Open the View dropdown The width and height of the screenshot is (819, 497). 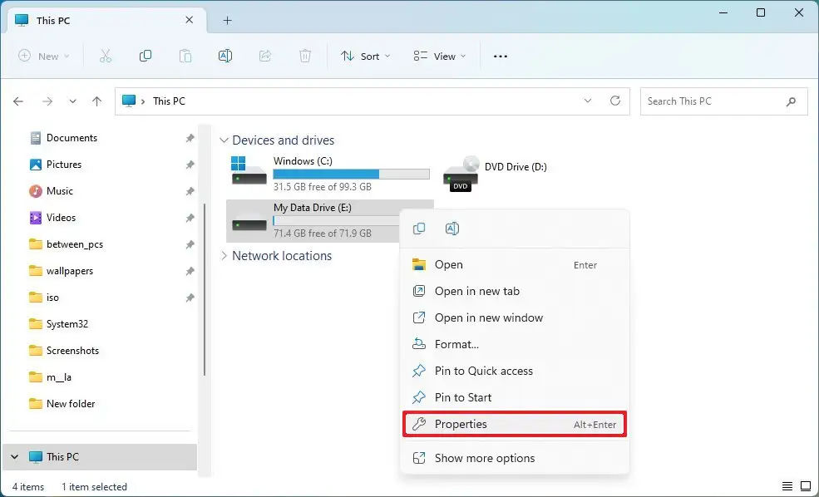439,56
